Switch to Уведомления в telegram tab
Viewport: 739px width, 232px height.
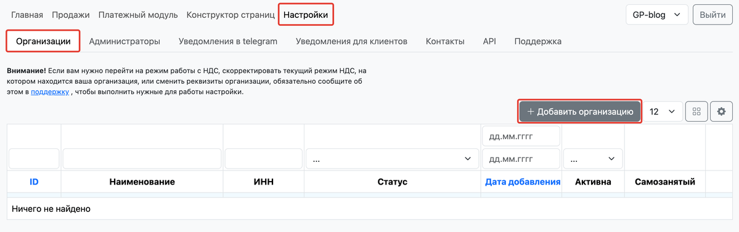[x=227, y=41]
